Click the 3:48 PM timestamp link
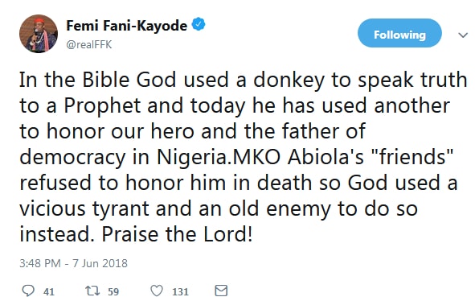The width and height of the screenshot is (475, 297). [x=40, y=263]
